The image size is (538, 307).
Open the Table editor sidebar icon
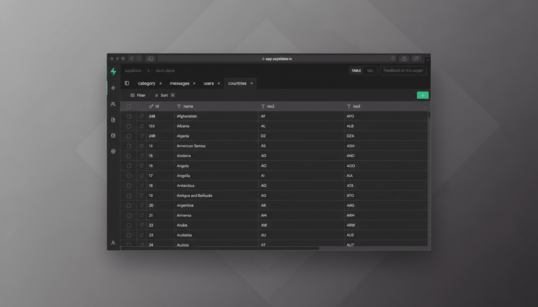[113, 88]
